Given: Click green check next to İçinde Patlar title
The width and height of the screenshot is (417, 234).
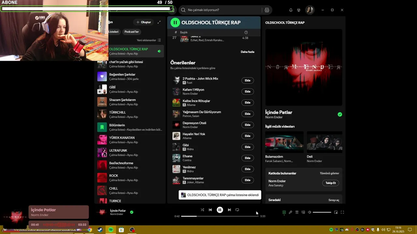Looking at the screenshot, I should pyautogui.click(x=340, y=114).
